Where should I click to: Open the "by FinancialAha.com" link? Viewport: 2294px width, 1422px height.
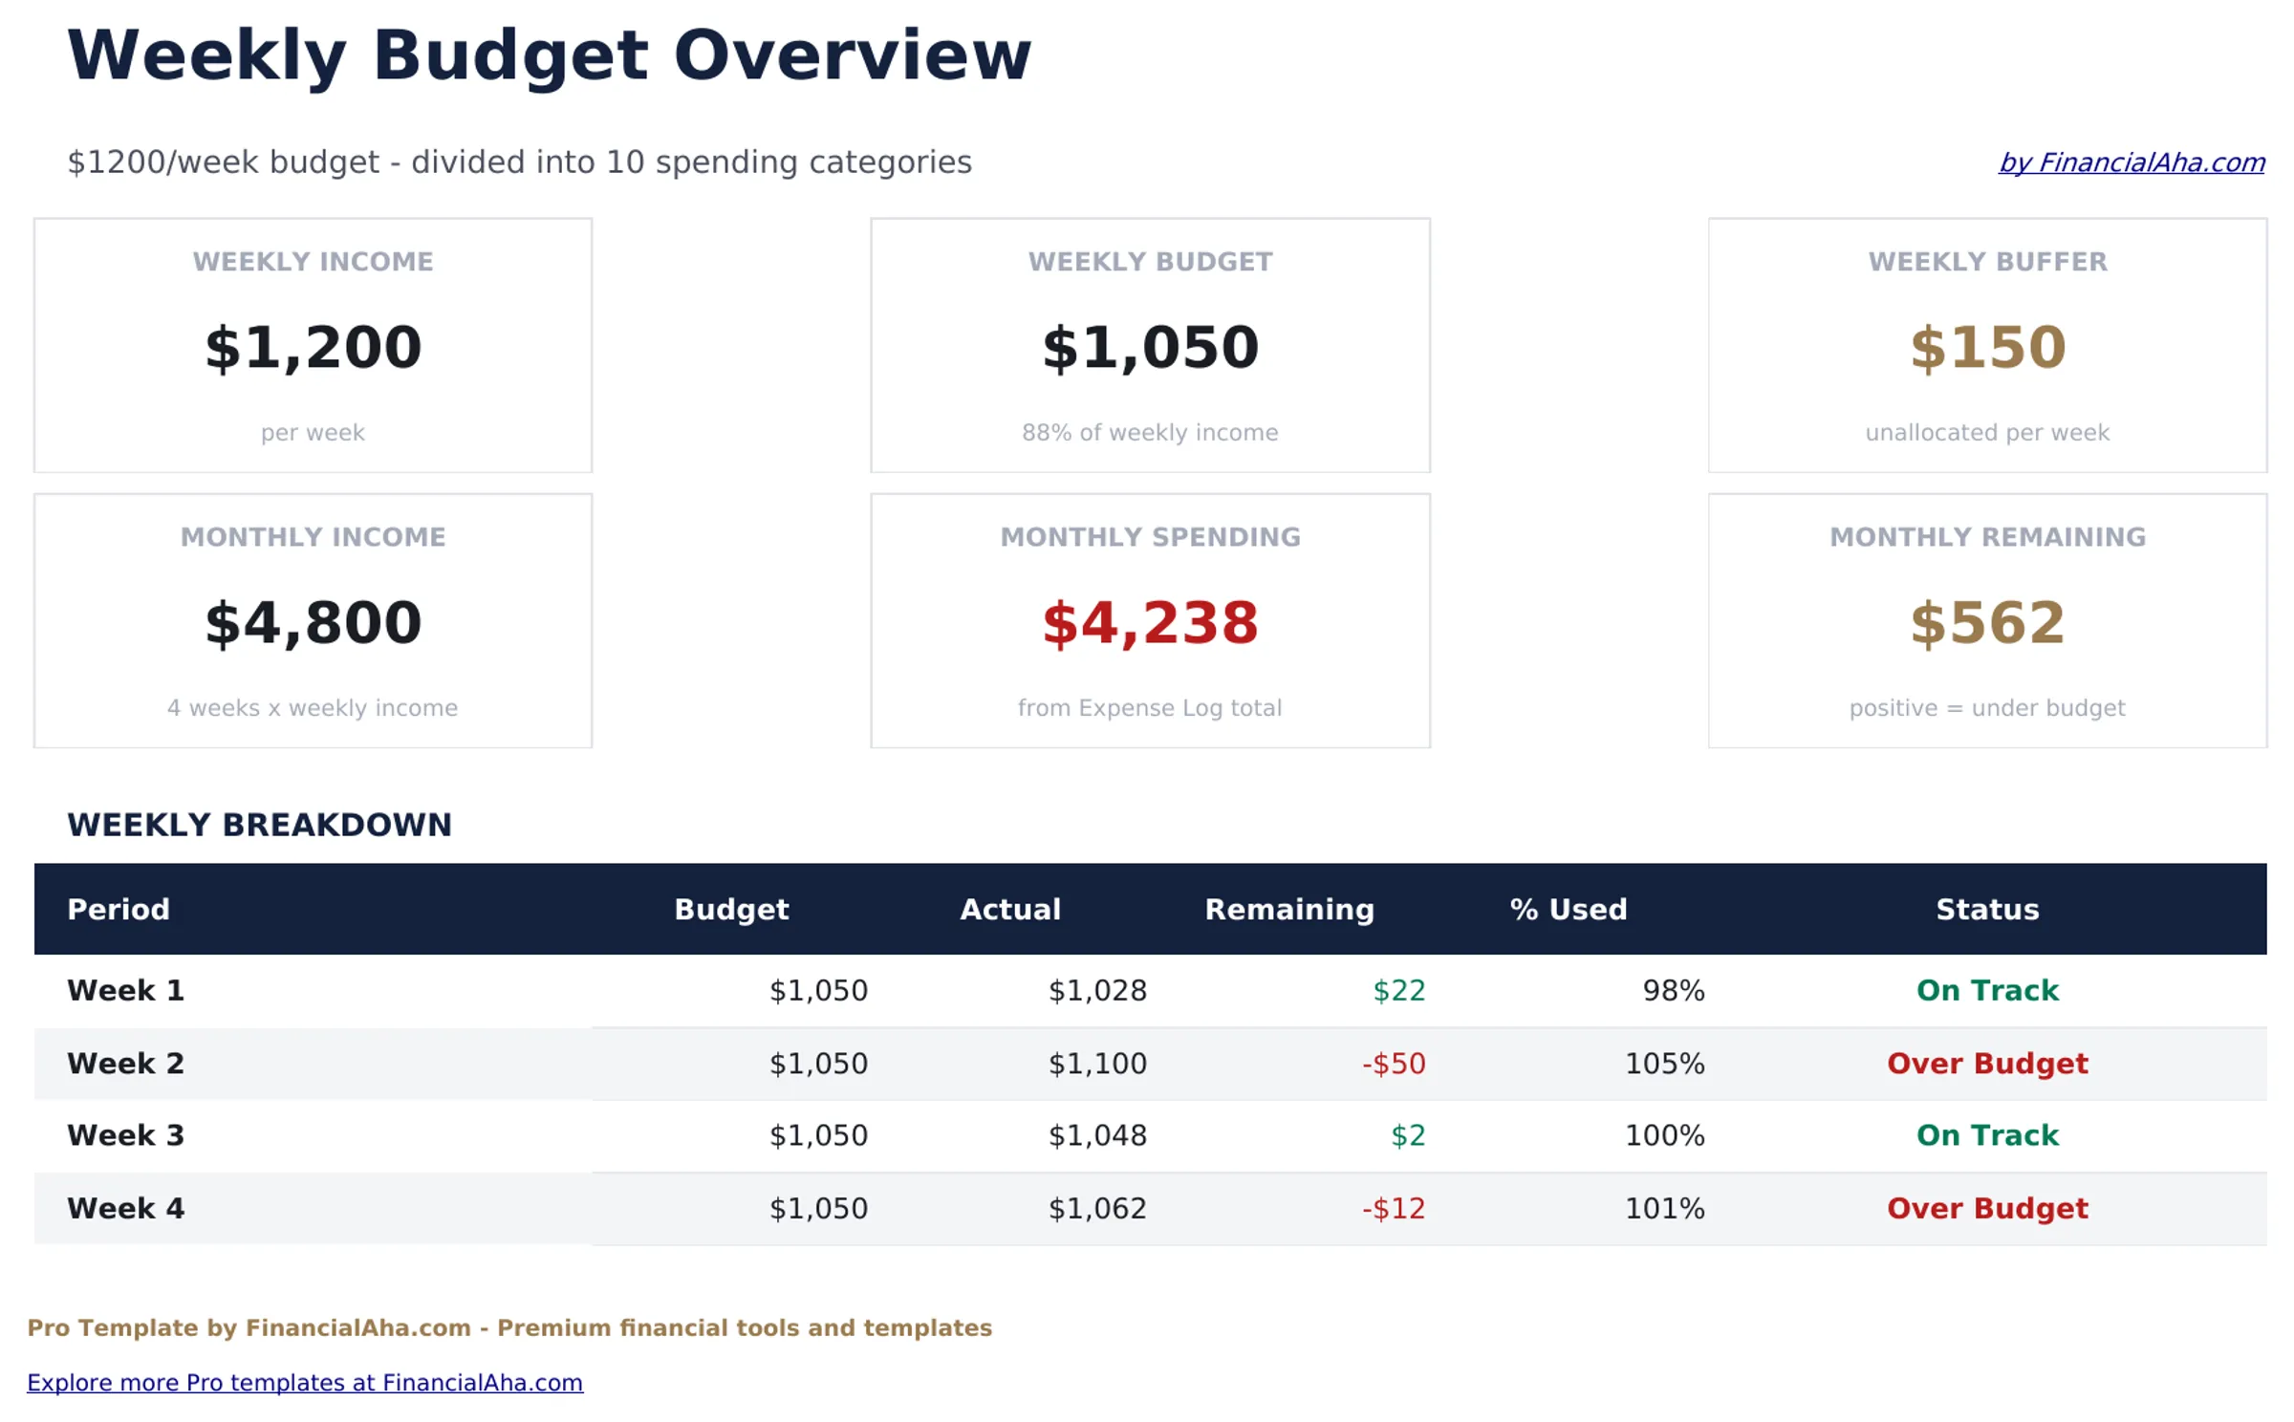2131,163
